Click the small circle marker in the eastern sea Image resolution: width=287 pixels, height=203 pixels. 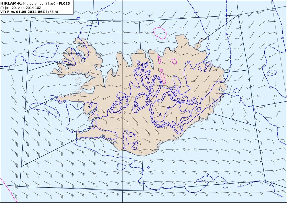pyautogui.click(x=276, y=96)
